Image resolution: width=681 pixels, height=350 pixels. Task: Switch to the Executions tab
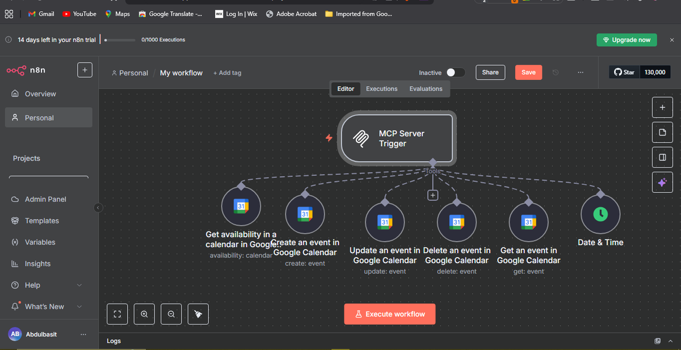(381, 89)
